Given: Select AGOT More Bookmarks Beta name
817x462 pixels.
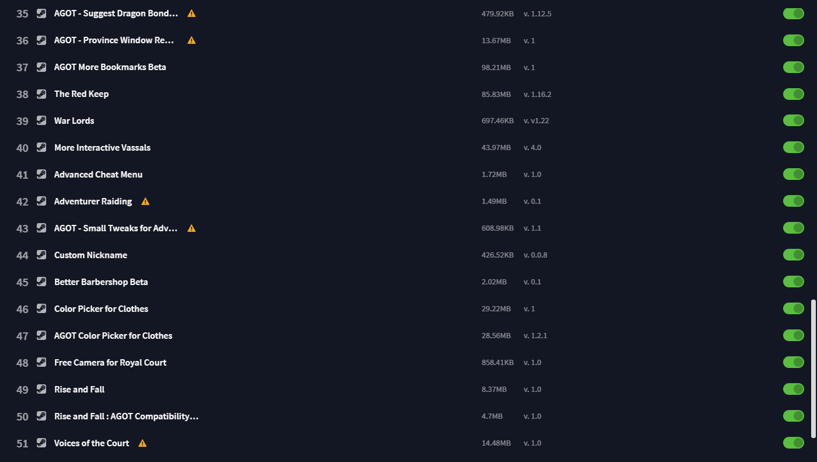Looking at the screenshot, I should point(110,67).
